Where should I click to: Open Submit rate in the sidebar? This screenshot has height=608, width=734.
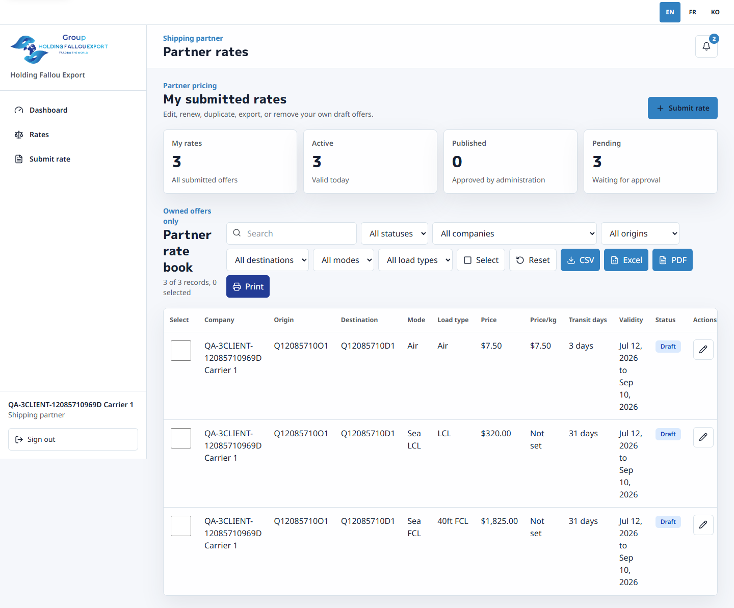(73, 159)
